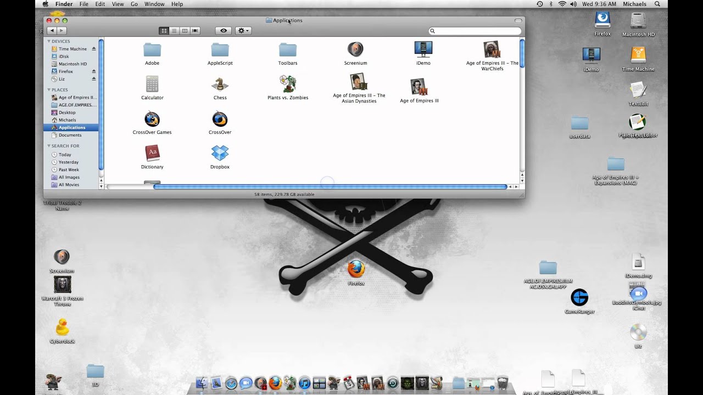Open Documents in the sidebar
Viewport: 703px width, 395px height.
point(71,135)
